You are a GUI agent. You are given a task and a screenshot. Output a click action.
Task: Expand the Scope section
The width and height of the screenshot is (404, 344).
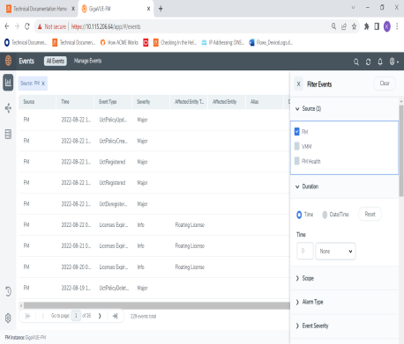pos(304,278)
